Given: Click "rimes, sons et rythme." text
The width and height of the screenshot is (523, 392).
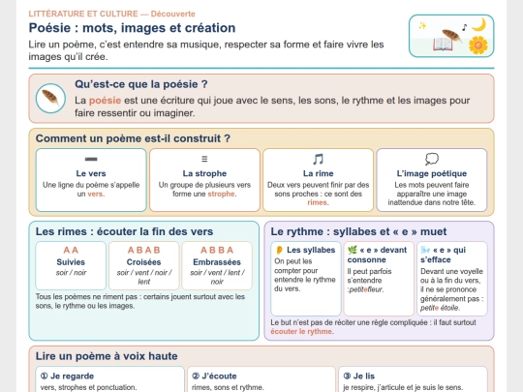Looking at the screenshot, I should (228, 387).
